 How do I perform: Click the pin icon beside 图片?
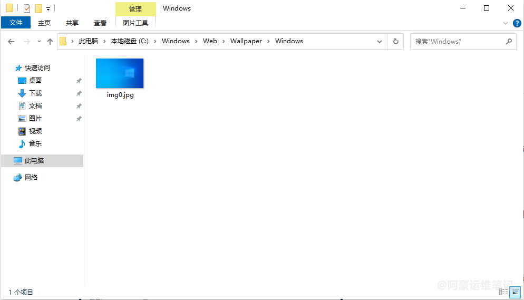79,119
